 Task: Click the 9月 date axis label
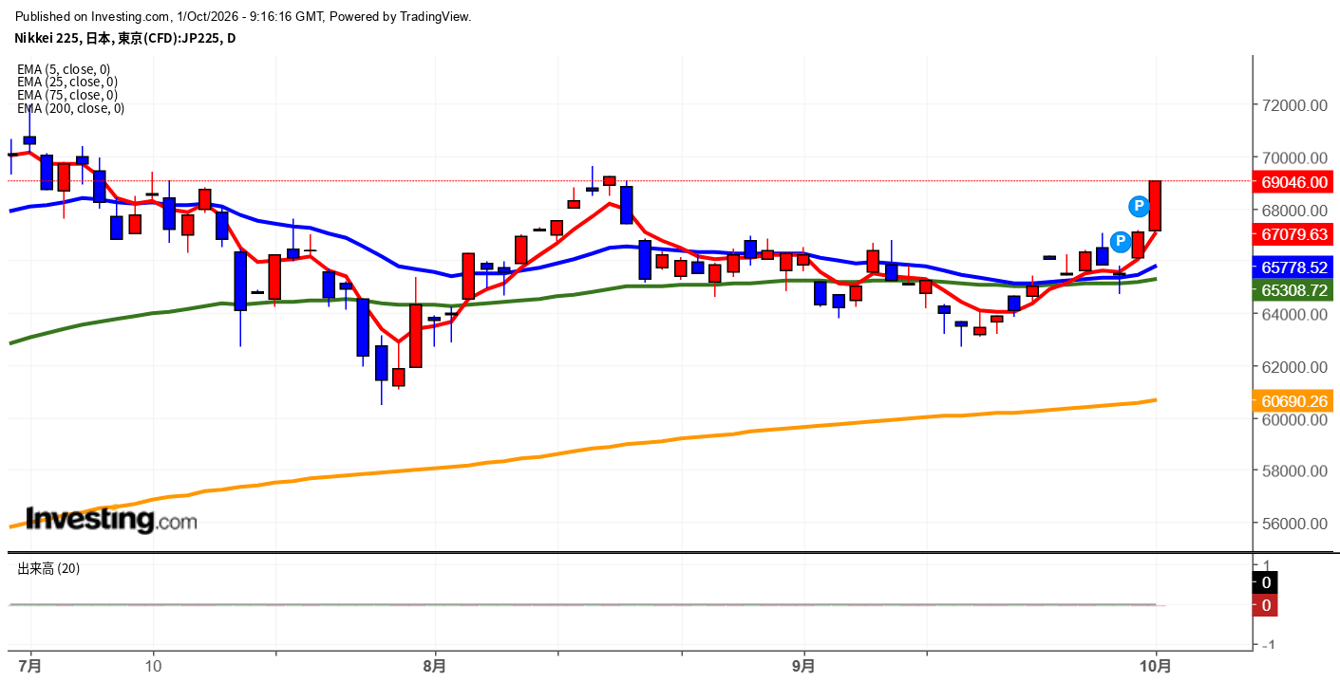click(803, 666)
